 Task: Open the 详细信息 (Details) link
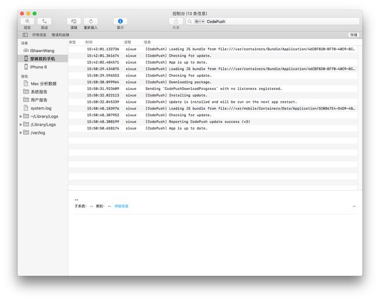[121, 206]
